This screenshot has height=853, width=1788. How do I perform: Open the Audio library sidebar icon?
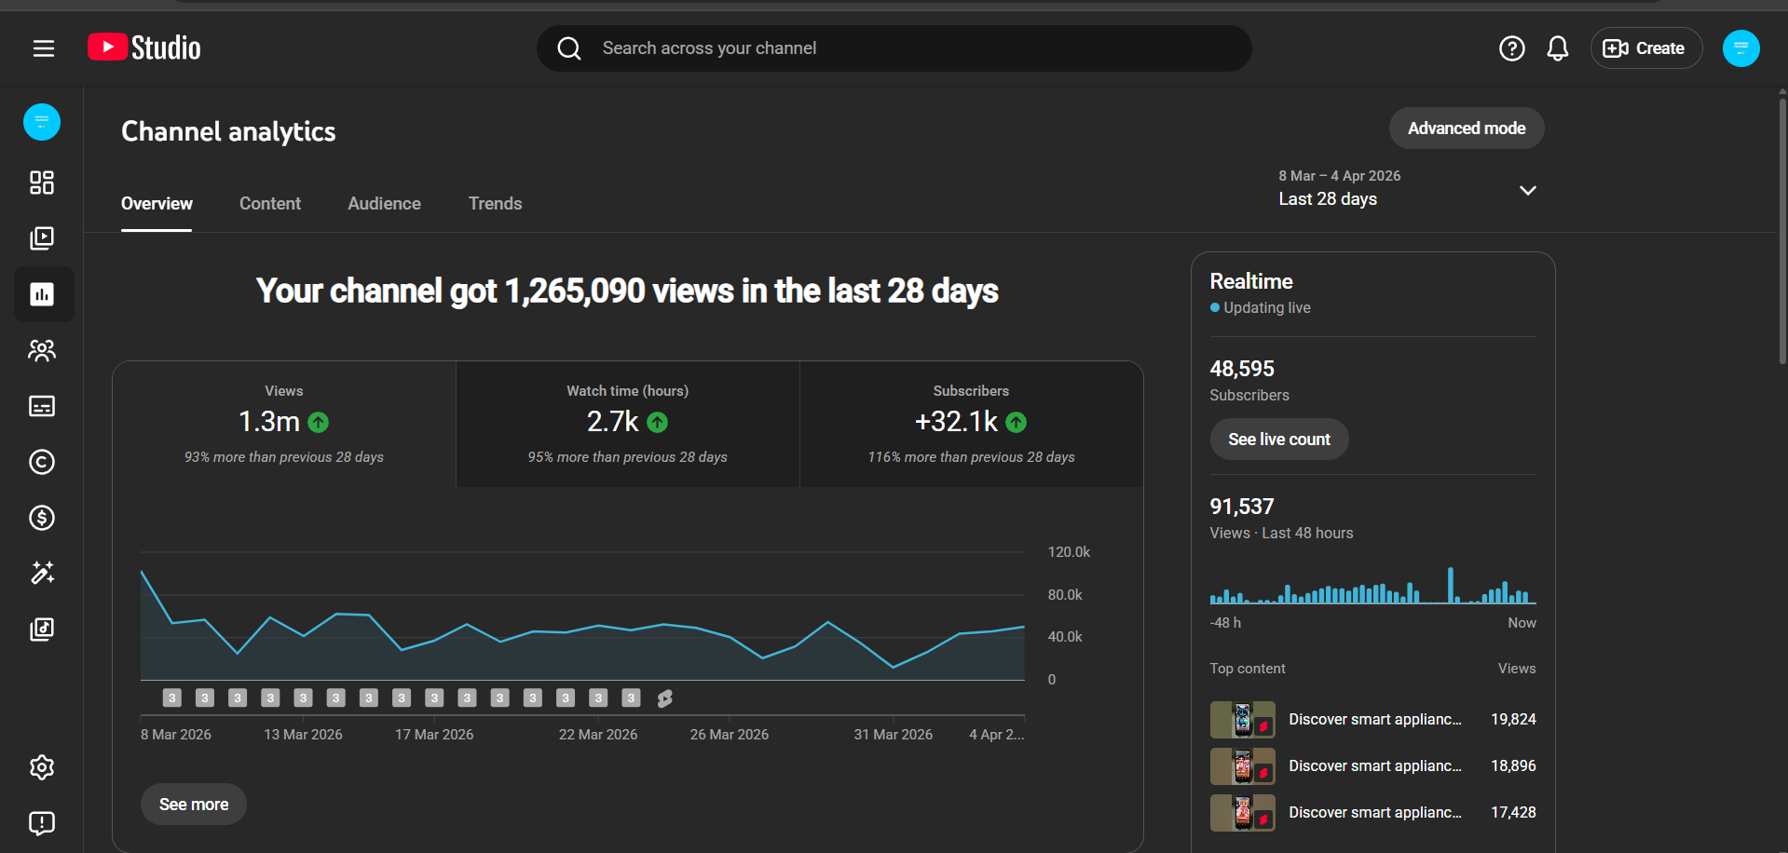tap(42, 630)
